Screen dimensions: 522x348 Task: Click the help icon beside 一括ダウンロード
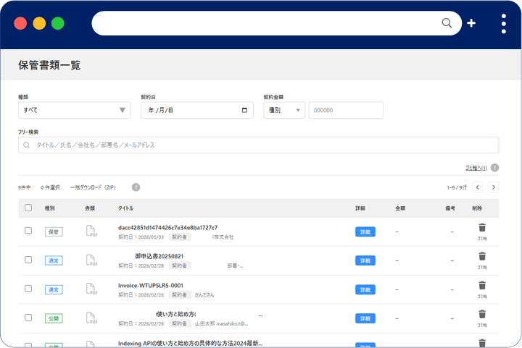pos(136,187)
